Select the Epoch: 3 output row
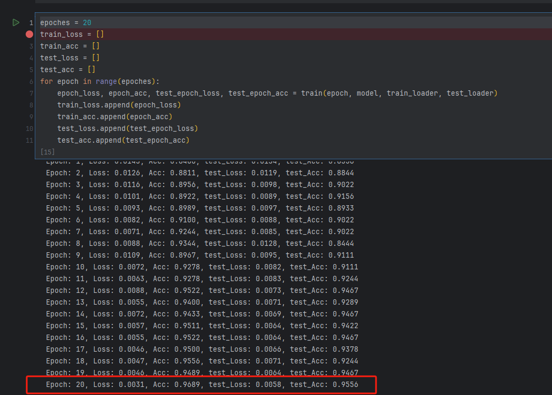The height and width of the screenshot is (395, 552). (200, 184)
